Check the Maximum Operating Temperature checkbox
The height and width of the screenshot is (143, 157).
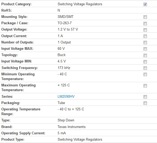point(145,86)
